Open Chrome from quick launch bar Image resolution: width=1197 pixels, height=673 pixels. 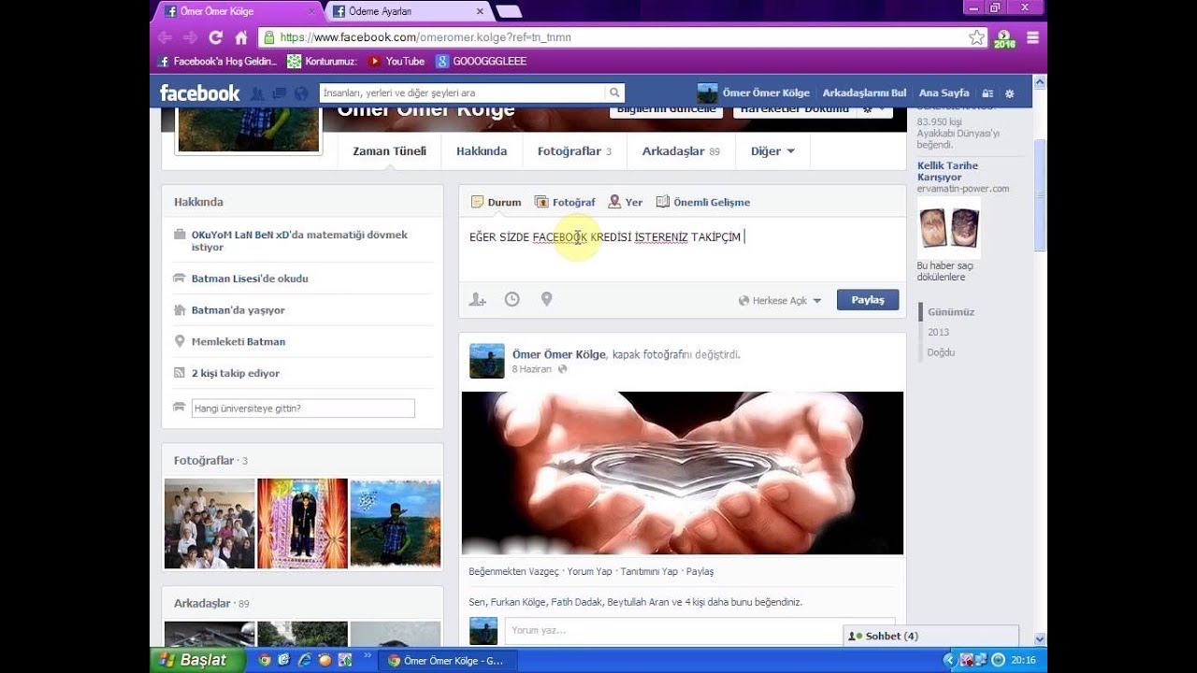pyautogui.click(x=265, y=660)
